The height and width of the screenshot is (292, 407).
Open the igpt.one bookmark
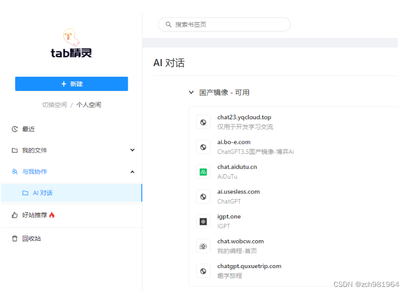[229, 217]
